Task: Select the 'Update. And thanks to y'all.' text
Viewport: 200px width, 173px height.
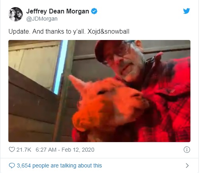Action: tap(47, 32)
